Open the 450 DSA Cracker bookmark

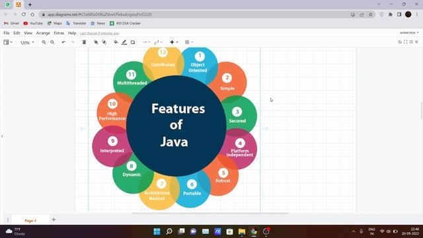click(x=125, y=24)
